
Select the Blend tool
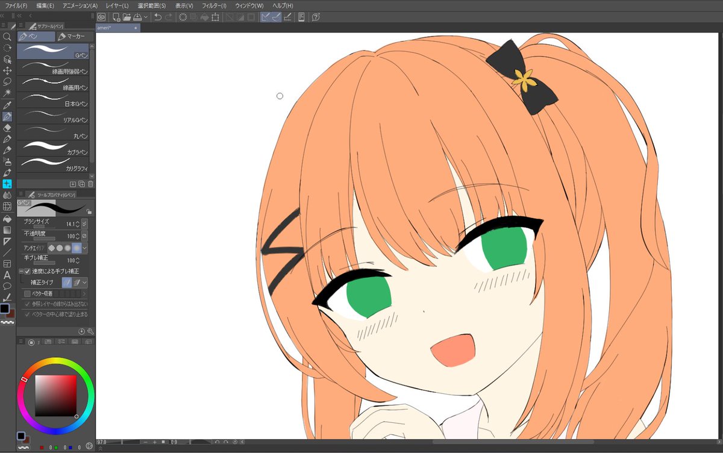(x=7, y=195)
